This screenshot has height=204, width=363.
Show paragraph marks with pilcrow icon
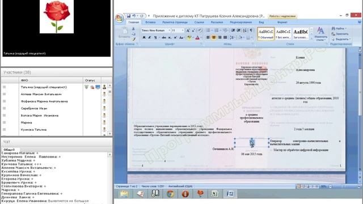(251, 30)
